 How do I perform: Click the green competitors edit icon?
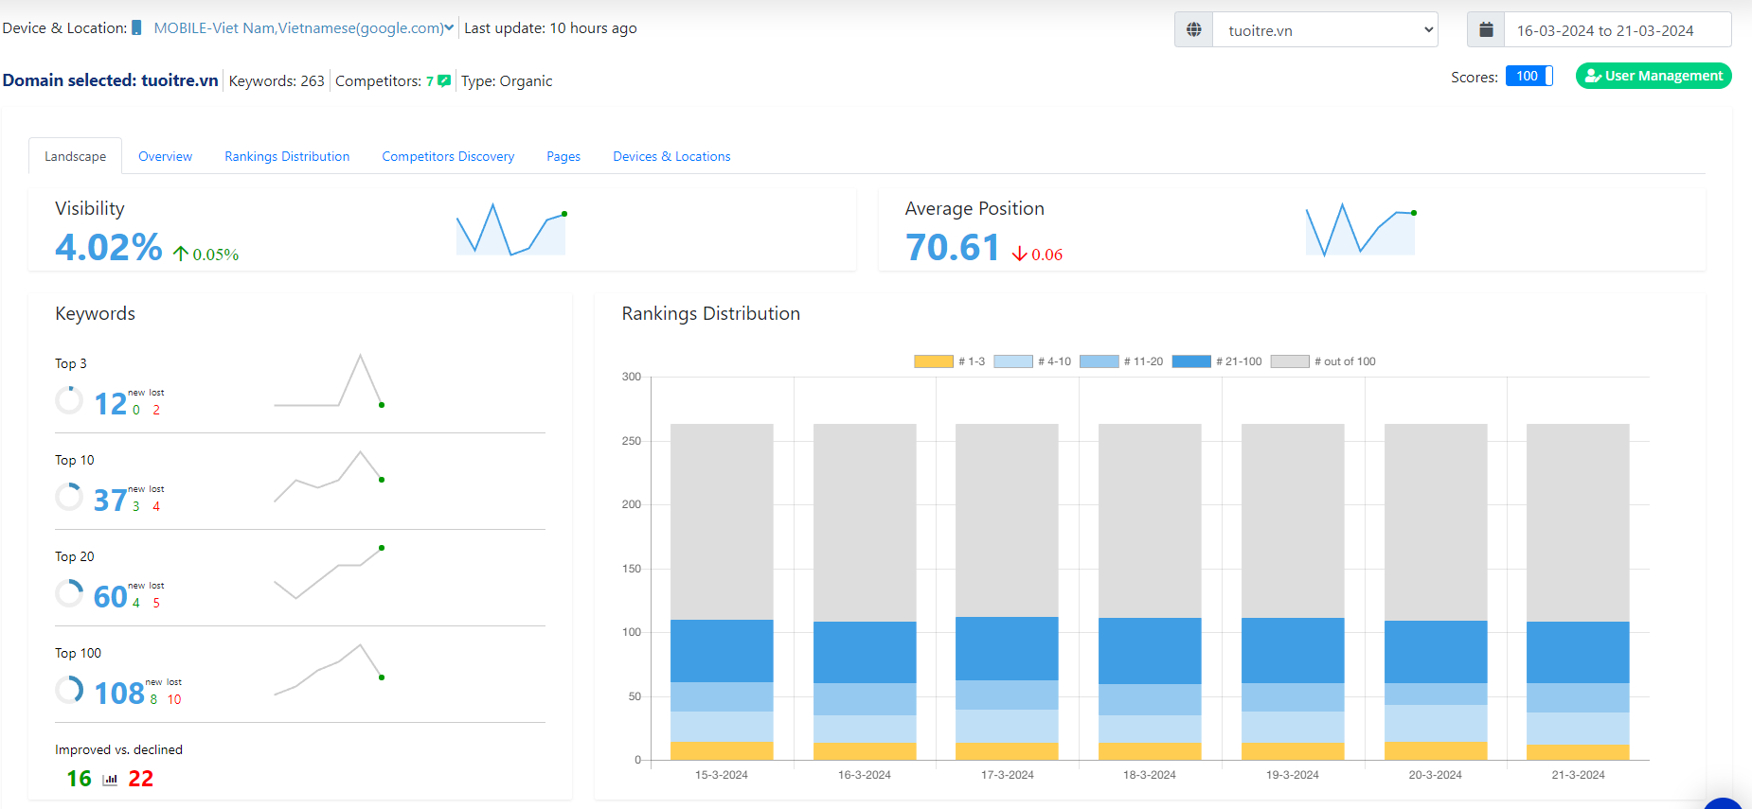click(x=444, y=80)
